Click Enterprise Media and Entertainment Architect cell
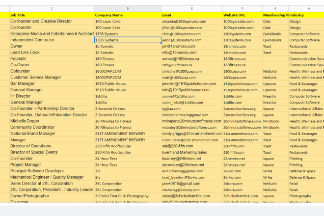The image size is (324, 216). click(x=52, y=34)
